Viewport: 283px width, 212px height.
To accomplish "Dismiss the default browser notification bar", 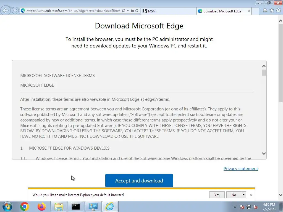I will (x=251, y=195).
